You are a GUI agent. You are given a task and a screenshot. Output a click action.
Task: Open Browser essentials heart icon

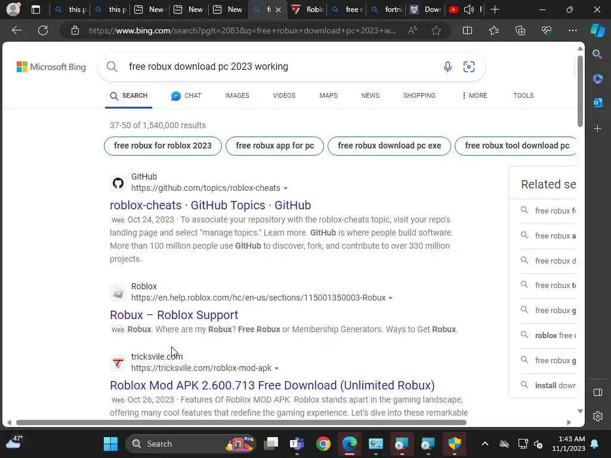coord(547,30)
